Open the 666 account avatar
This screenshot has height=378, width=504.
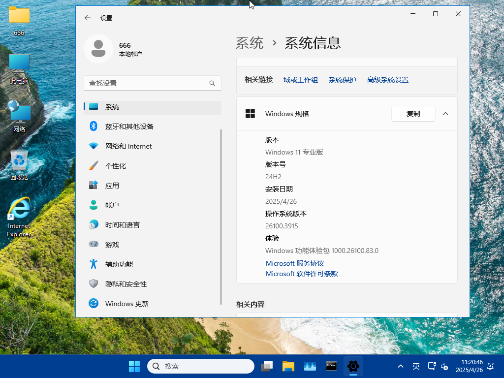coord(98,49)
